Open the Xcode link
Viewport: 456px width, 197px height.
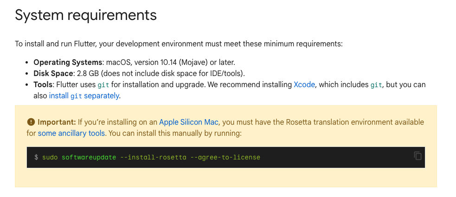[x=304, y=84]
